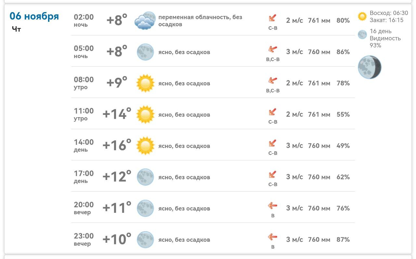Click the sunrise sun icon beside Восход
Image resolution: width=416 pixels, height=259 pixels.
click(362, 16)
